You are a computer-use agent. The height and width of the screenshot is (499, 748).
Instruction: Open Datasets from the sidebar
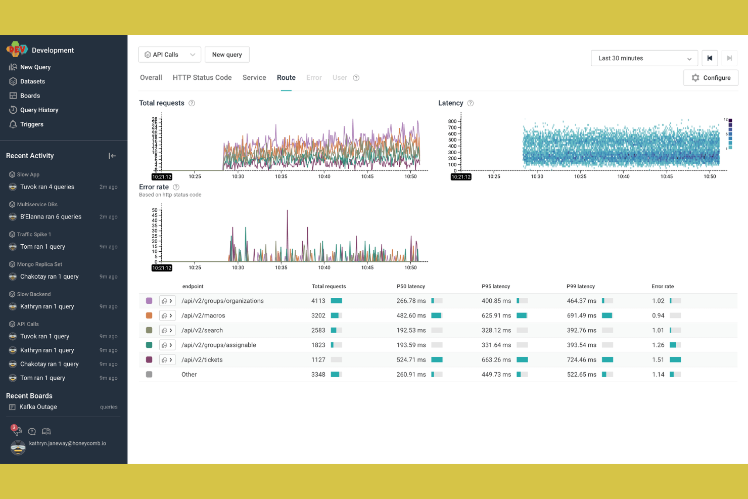point(32,81)
